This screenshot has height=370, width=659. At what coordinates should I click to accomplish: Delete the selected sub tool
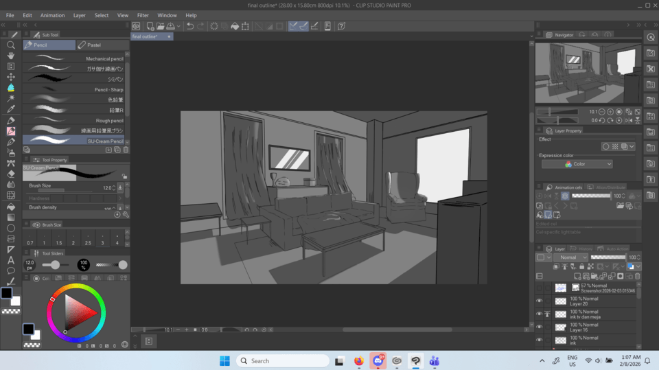[x=126, y=150]
